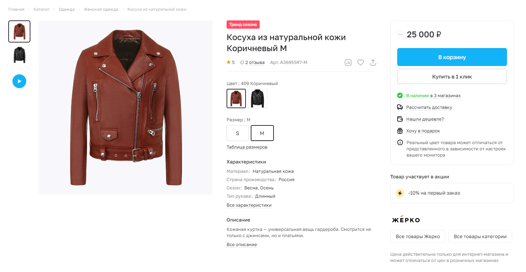Image resolution: width=526 pixels, height=272 pixels.
Task: Add jacket to favorites with heart icon
Action: pos(360,63)
